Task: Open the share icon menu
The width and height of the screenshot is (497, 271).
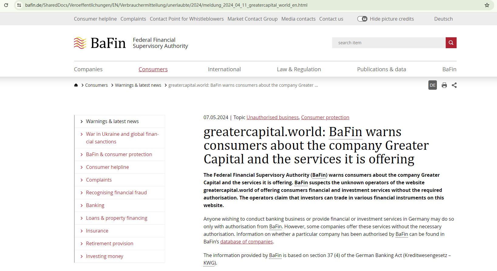Action: pos(454,85)
